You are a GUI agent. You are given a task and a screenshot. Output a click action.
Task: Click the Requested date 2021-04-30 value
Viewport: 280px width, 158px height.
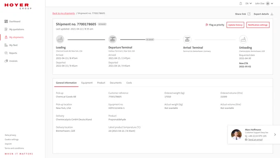(x=245, y=58)
